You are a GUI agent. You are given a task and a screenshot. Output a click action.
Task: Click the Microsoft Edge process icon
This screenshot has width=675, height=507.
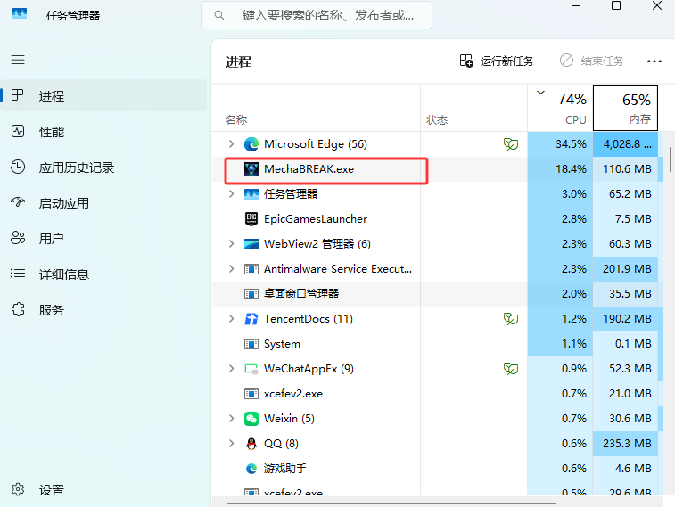251,144
